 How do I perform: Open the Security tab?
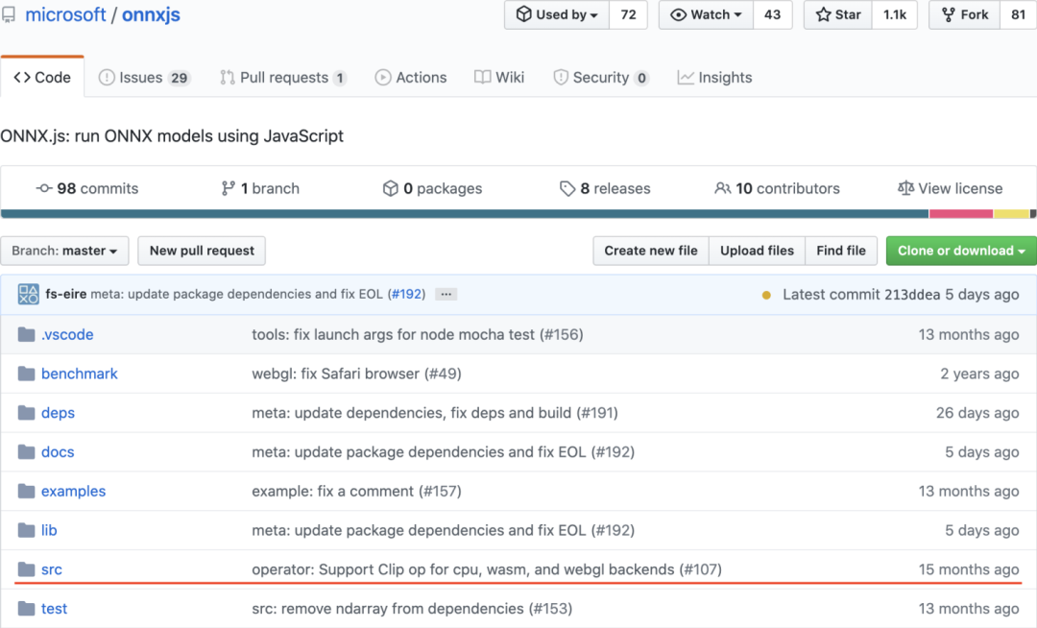click(x=600, y=78)
